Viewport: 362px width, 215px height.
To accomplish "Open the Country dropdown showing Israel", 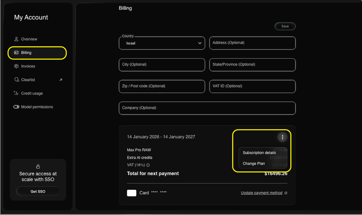I will point(162,43).
